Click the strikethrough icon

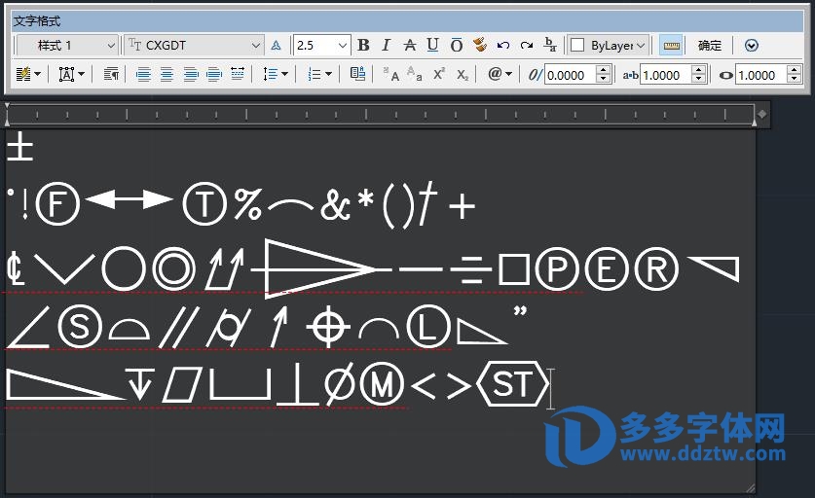pyautogui.click(x=409, y=45)
